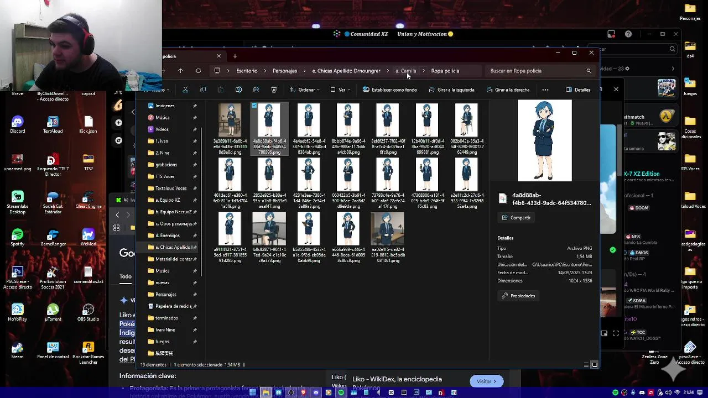Image resolution: width=708 pixels, height=398 pixels.
Task: Open Panel de control shortcut
Action: coord(53,350)
